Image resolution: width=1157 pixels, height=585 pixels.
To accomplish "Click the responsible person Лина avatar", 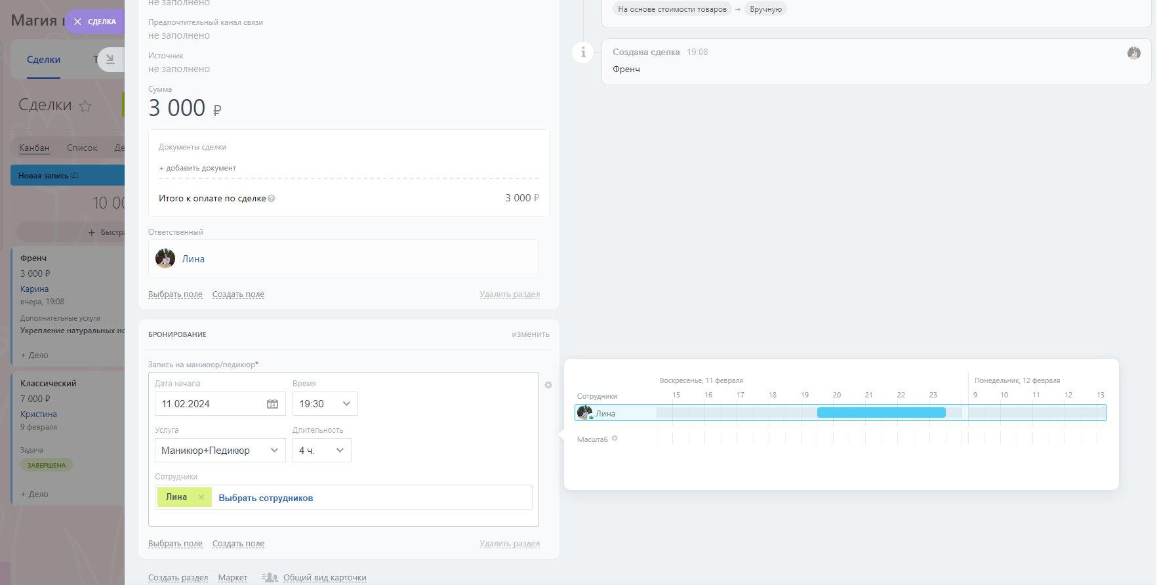I will pos(165,258).
